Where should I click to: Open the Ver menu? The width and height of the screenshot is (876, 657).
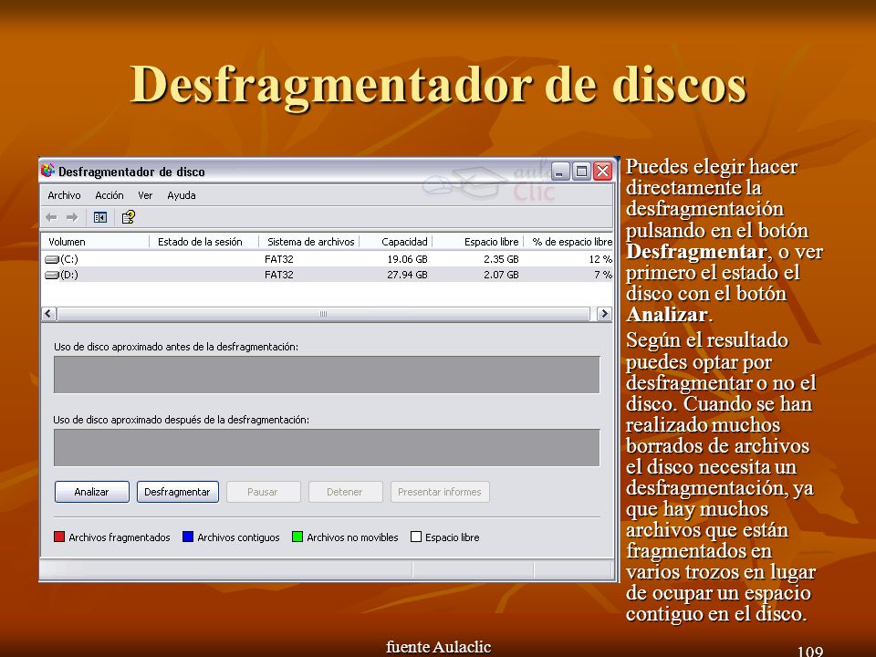coord(145,195)
